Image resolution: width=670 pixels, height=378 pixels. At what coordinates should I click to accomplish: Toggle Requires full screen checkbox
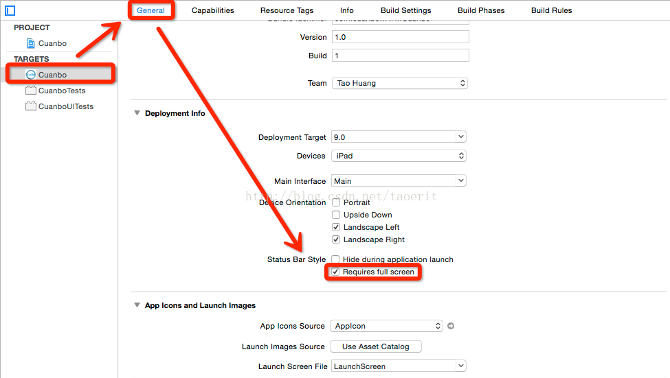(335, 272)
